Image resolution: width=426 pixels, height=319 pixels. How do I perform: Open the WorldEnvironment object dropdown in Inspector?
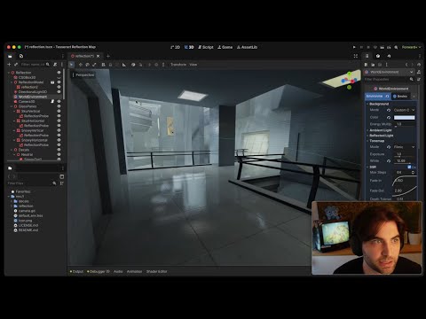(390, 72)
